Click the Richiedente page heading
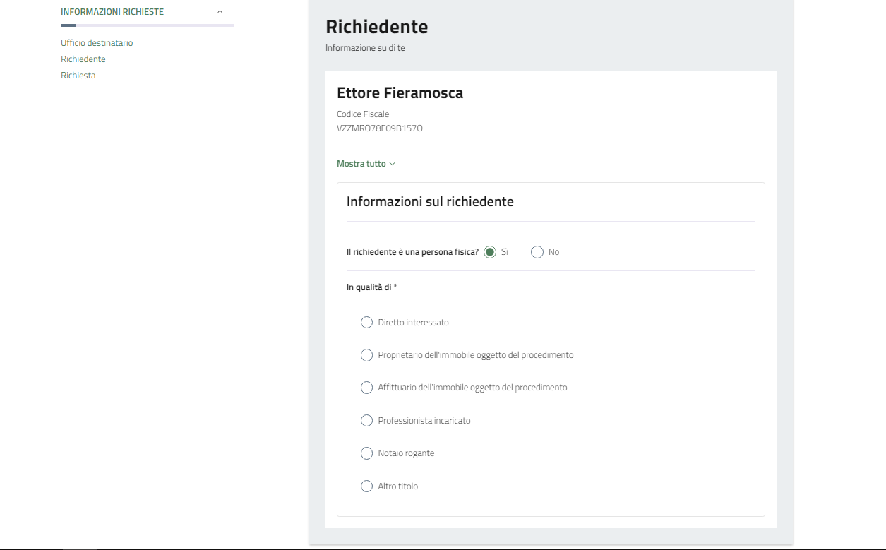886x550 pixels. click(x=376, y=27)
